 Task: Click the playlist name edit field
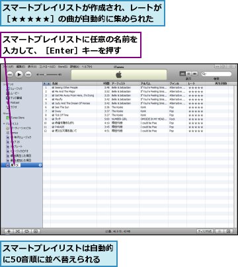pos(15,165)
